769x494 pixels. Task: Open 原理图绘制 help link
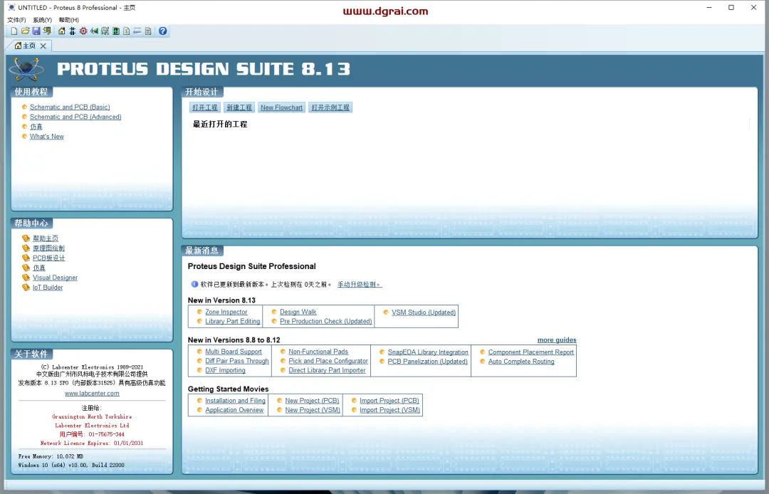pos(48,248)
